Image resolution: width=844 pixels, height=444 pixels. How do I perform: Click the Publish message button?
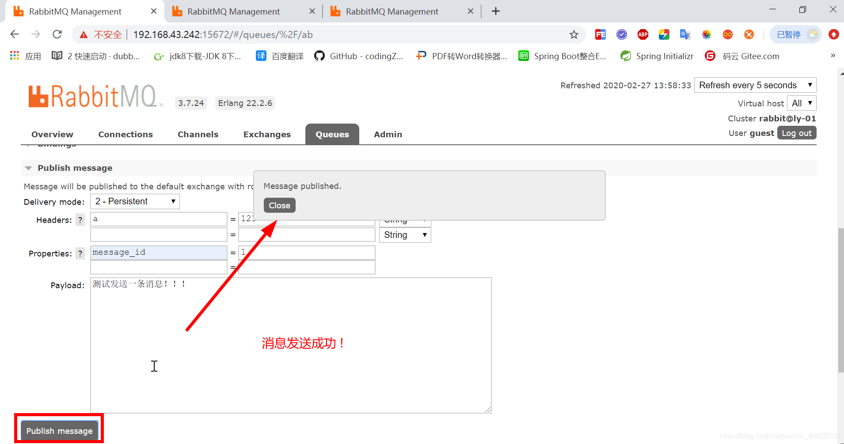point(59,430)
